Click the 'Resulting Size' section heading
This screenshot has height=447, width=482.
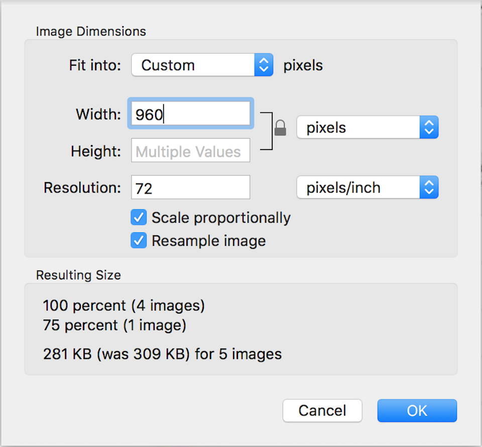point(78,275)
